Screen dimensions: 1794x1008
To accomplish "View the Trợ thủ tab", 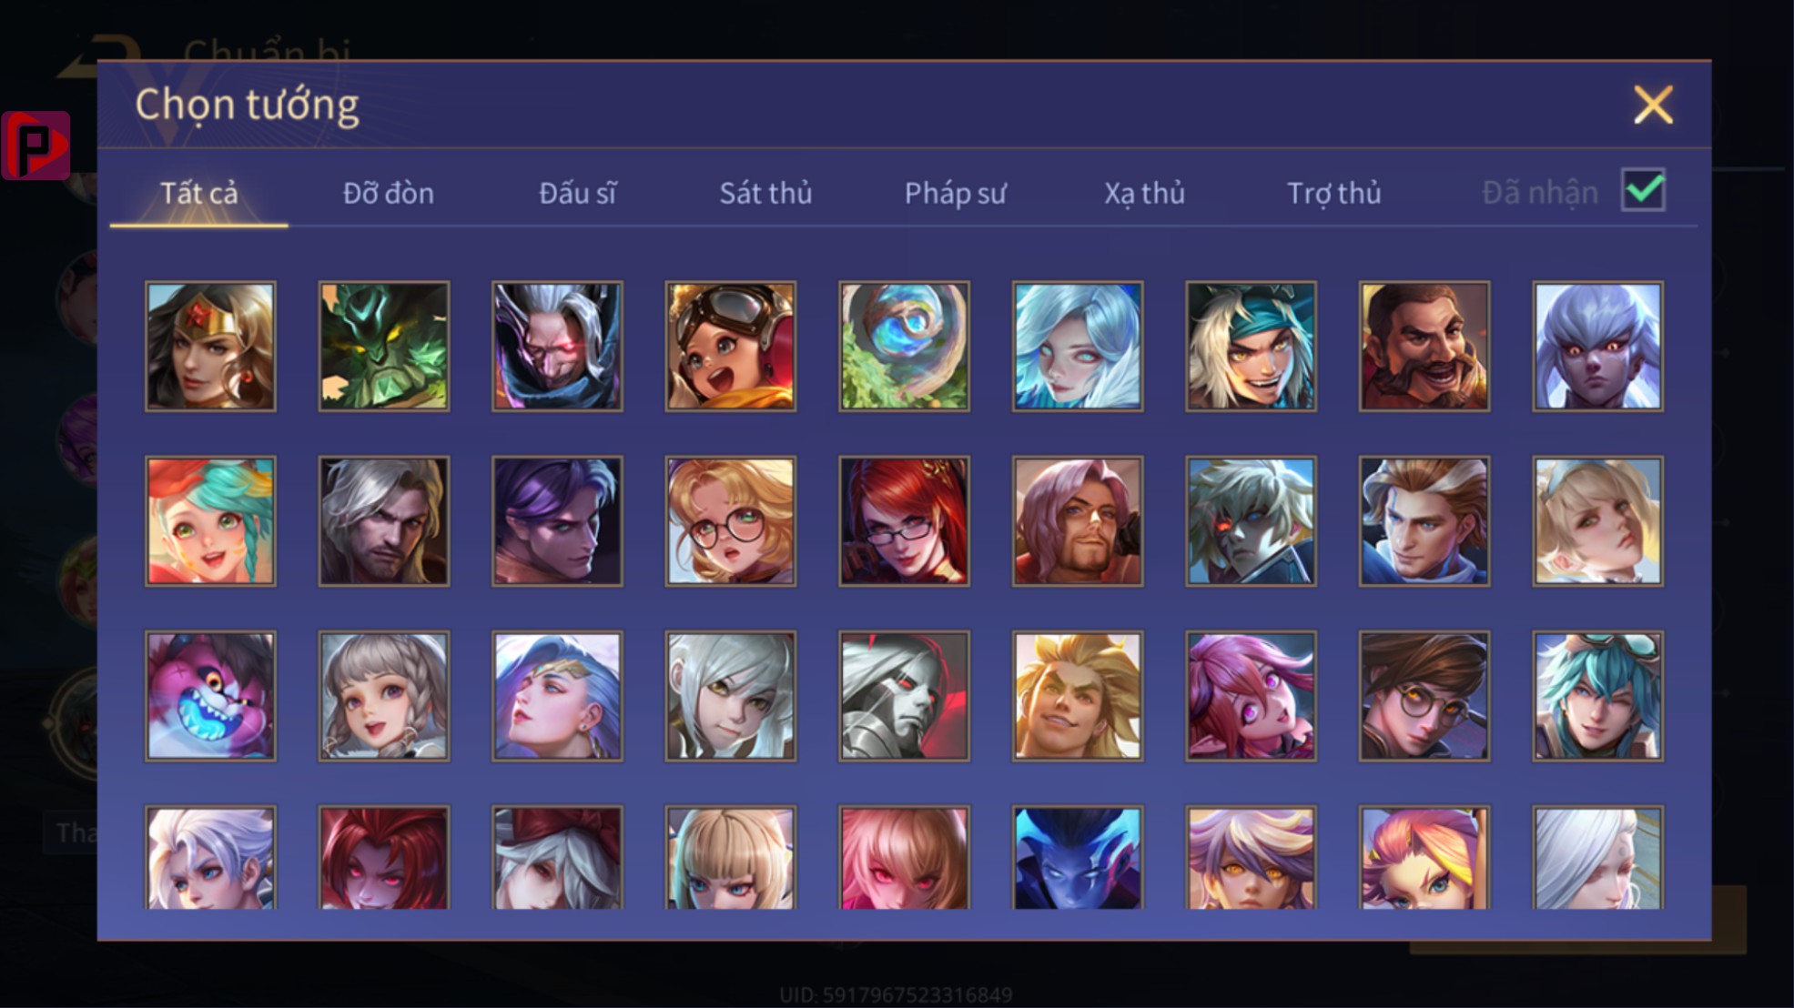I will (1333, 193).
